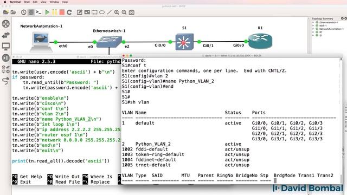
Task: Select the insert picture tool
Action: [x=87, y=12]
